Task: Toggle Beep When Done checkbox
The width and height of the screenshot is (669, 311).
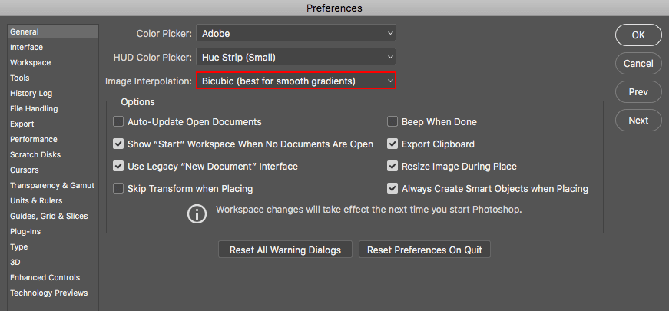Action: [x=392, y=121]
